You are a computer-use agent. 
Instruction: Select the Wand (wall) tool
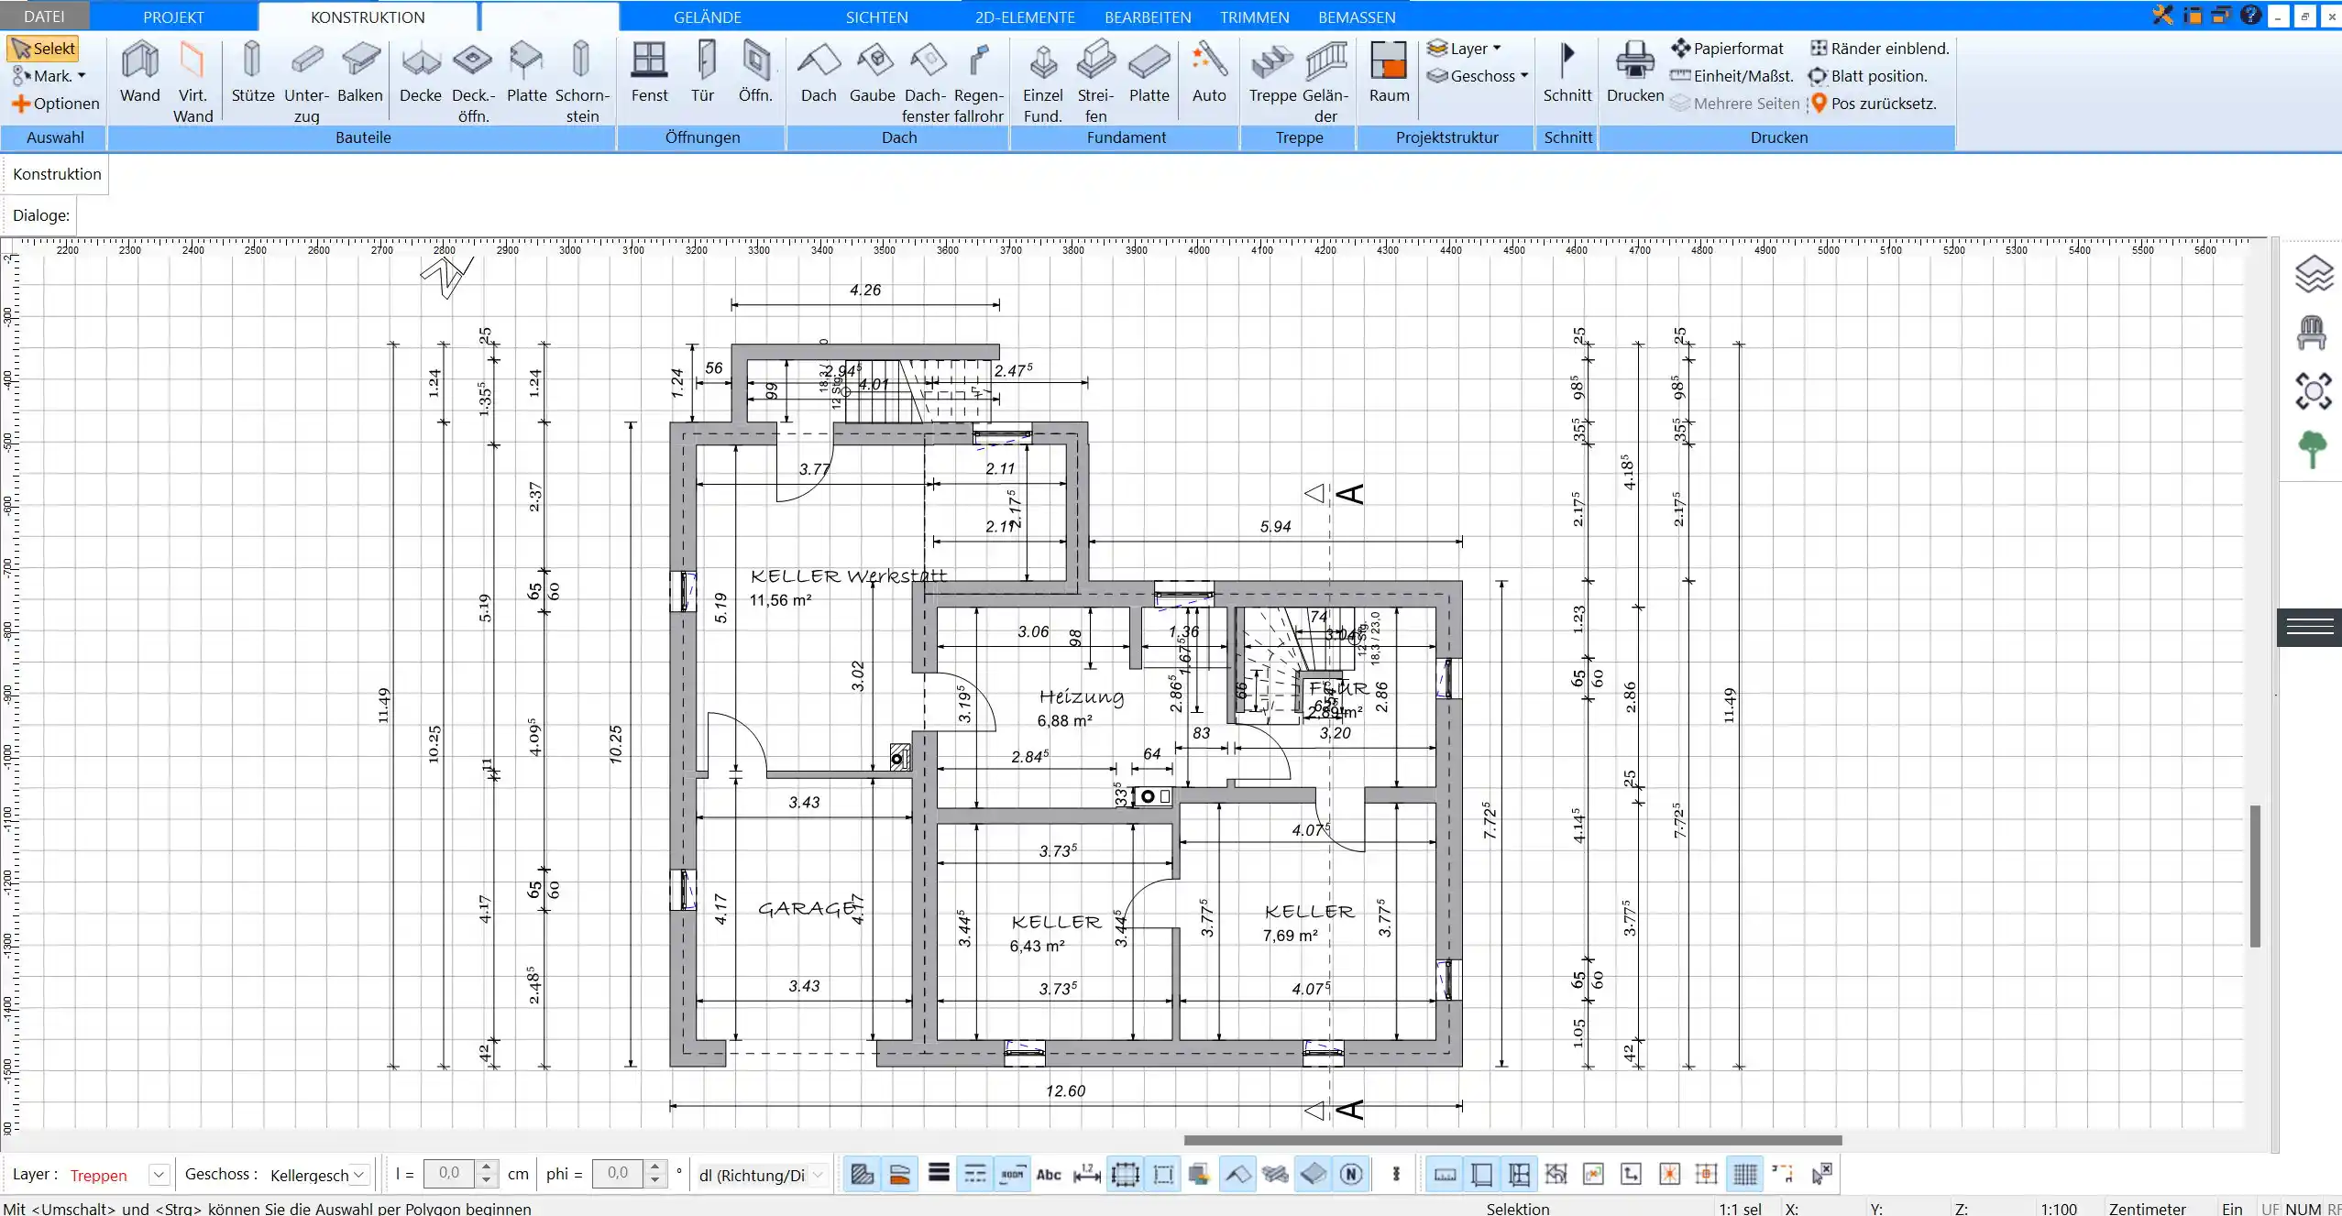(139, 73)
